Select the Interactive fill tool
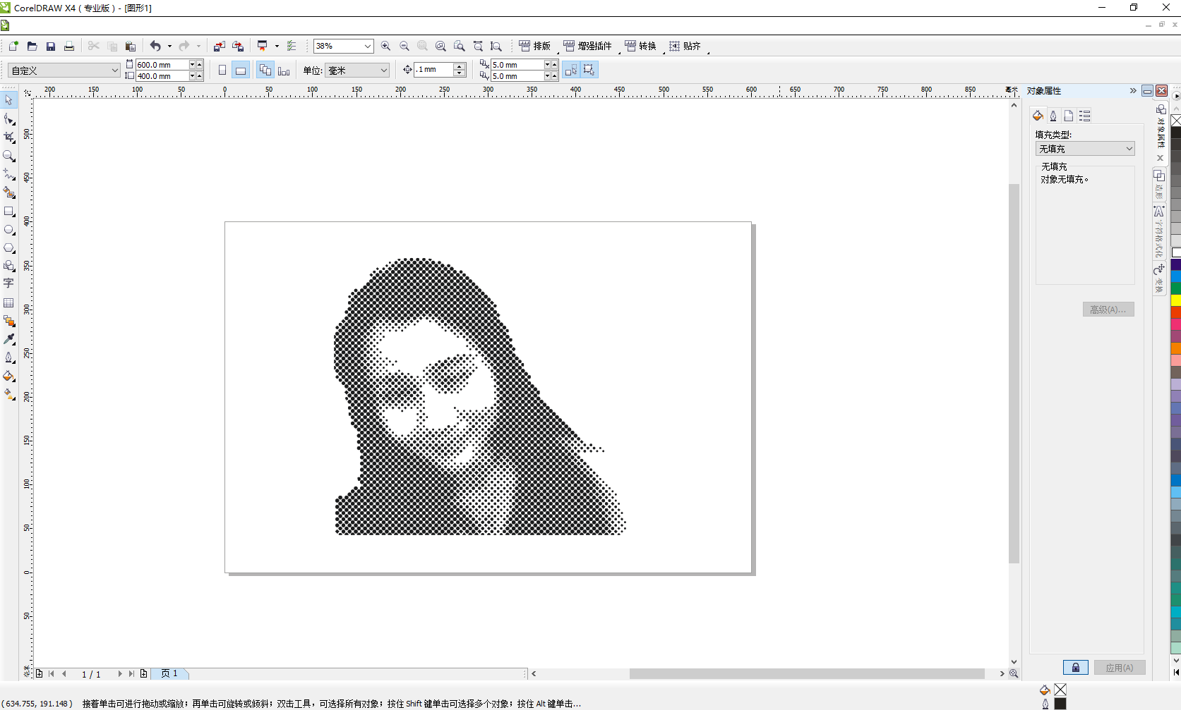The image size is (1181, 710). click(9, 394)
